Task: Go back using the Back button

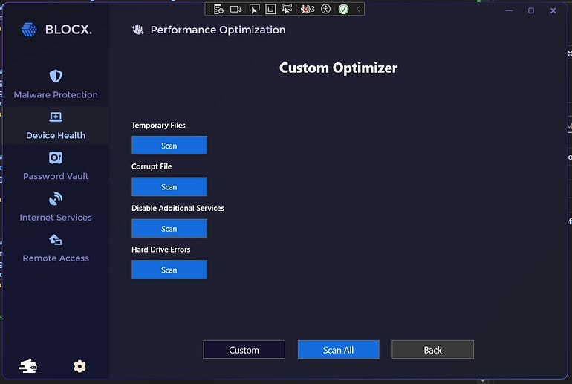Action: click(x=432, y=350)
